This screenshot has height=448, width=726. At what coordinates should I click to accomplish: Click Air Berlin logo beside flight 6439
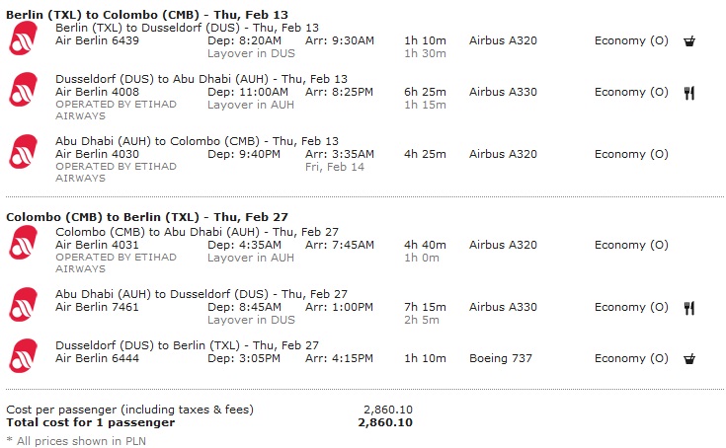[x=23, y=37]
